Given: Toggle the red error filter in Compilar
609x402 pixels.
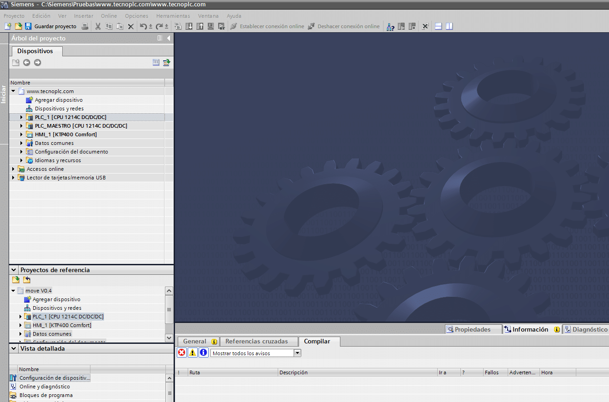Looking at the screenshot, I should click(182, 352).
